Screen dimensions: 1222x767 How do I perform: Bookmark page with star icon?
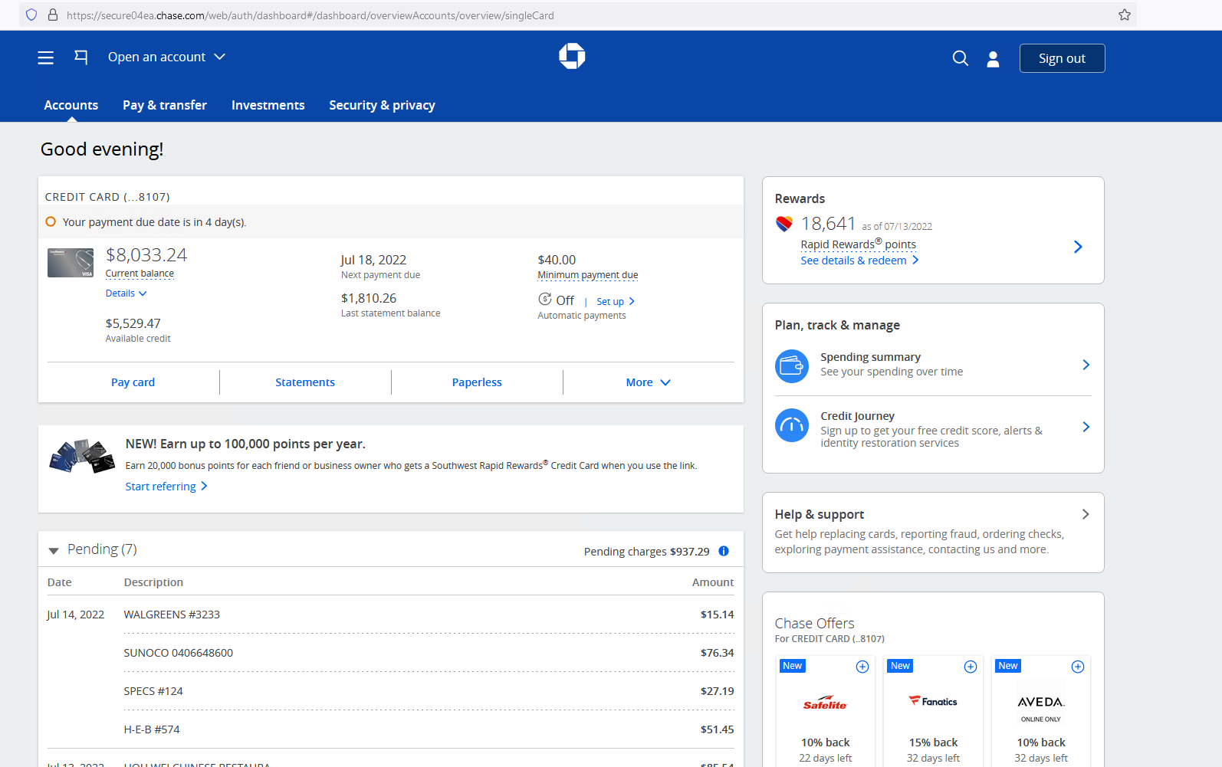click(1125, 15)
